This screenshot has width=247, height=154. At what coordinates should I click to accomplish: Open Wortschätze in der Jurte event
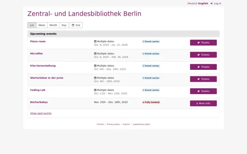(x=47, y=78)
